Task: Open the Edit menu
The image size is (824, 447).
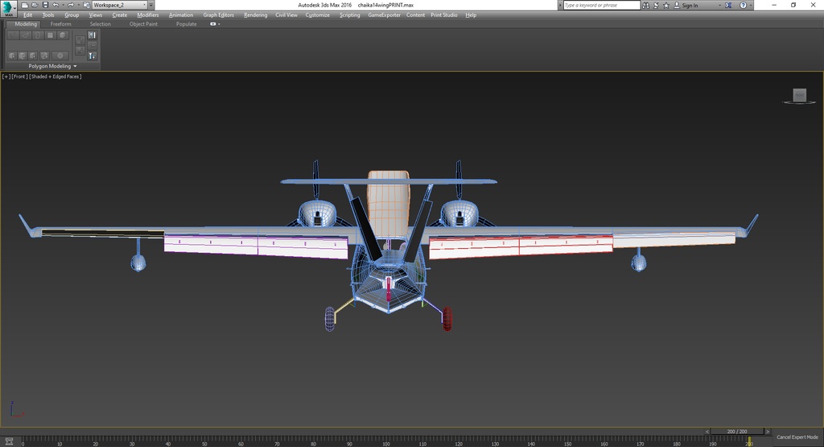Action: click(28, 15)
